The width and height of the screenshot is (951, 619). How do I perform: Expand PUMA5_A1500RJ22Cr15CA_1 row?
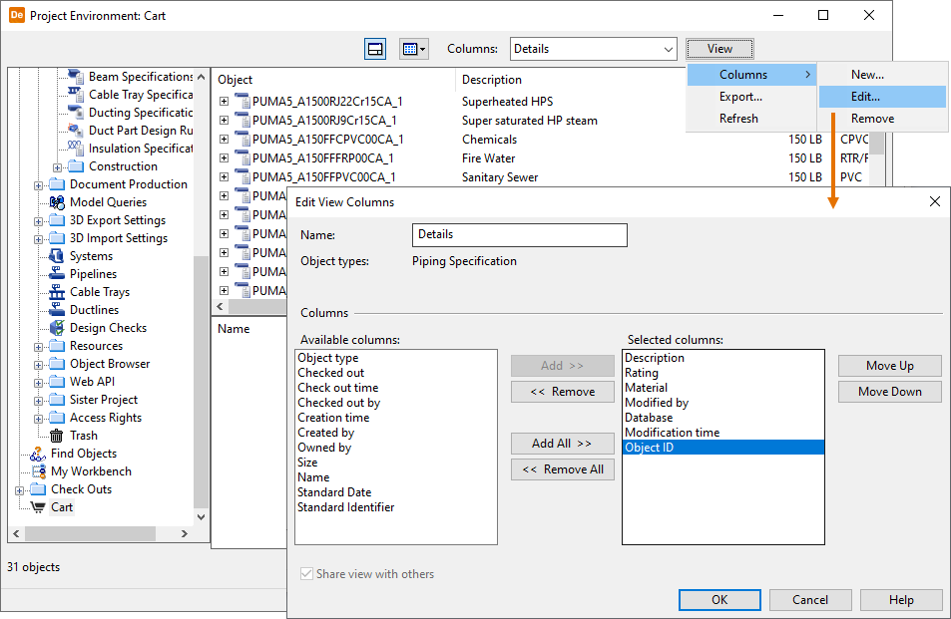[224, 102]
